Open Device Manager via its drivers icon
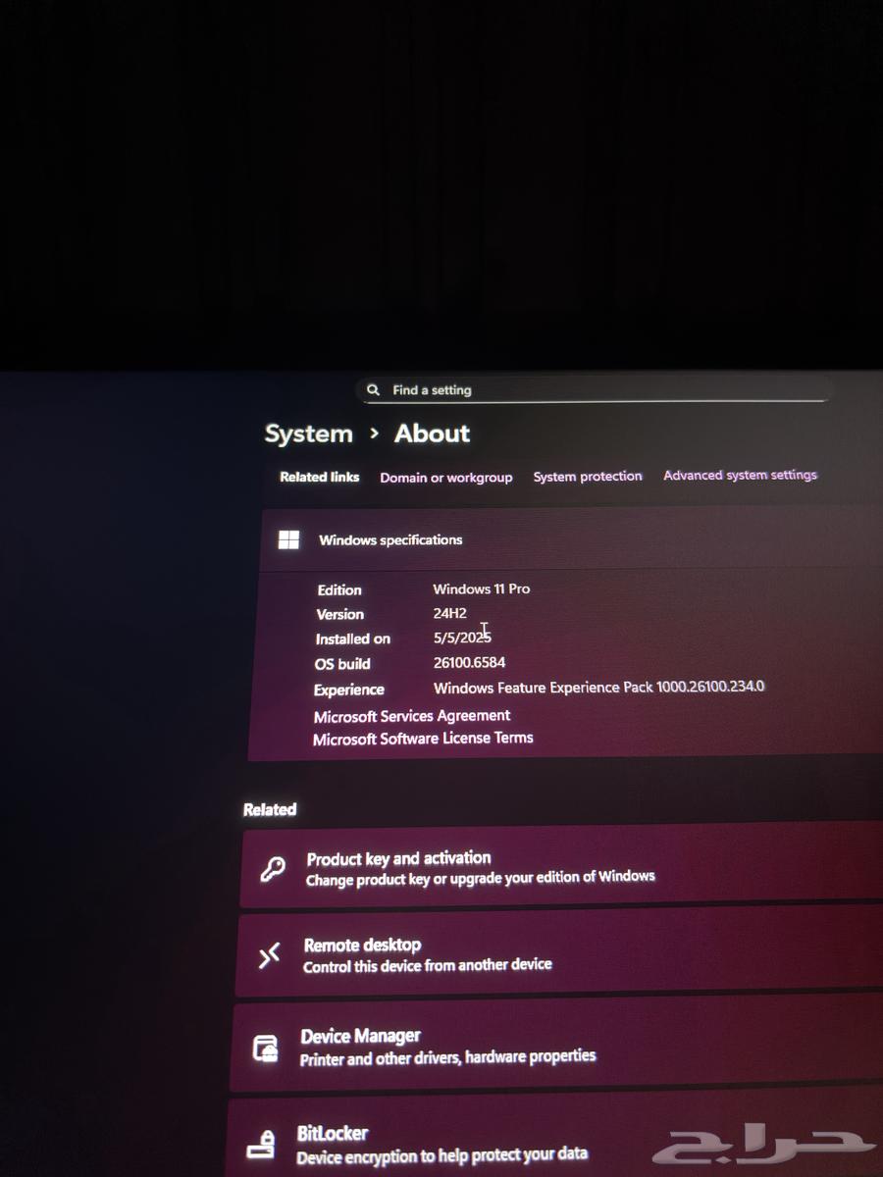 click(265, 1046)
